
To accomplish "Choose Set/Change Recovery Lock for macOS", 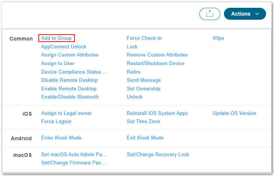I will coord(158,154).
